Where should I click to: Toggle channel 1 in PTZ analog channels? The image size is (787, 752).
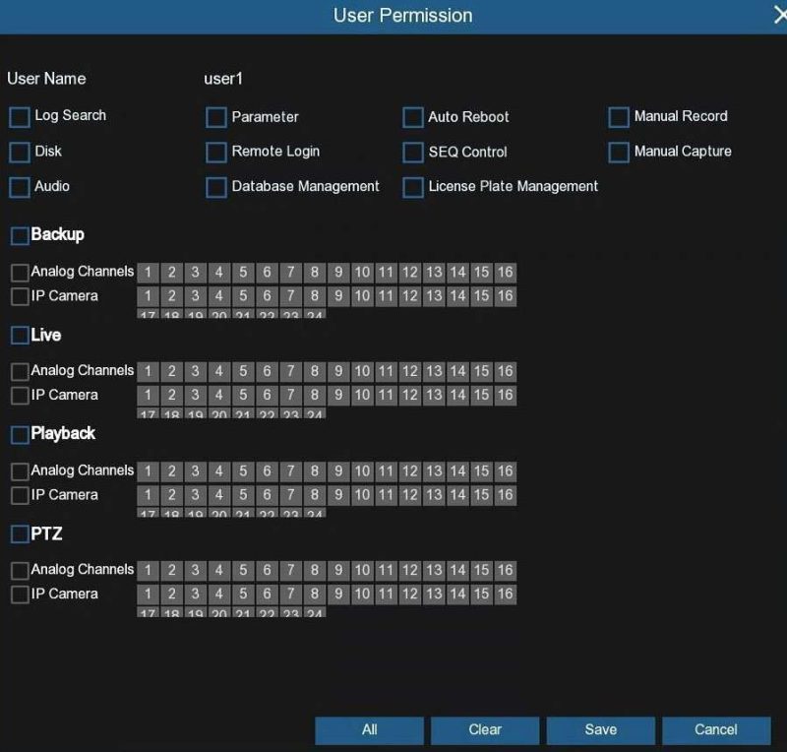(147, 570)
